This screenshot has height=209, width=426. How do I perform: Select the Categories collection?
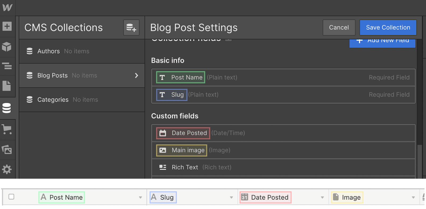click(x=53, y=100)
